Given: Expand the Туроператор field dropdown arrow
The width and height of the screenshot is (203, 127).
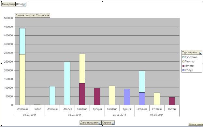Looking at the screenshot, I should click(201, 53).
